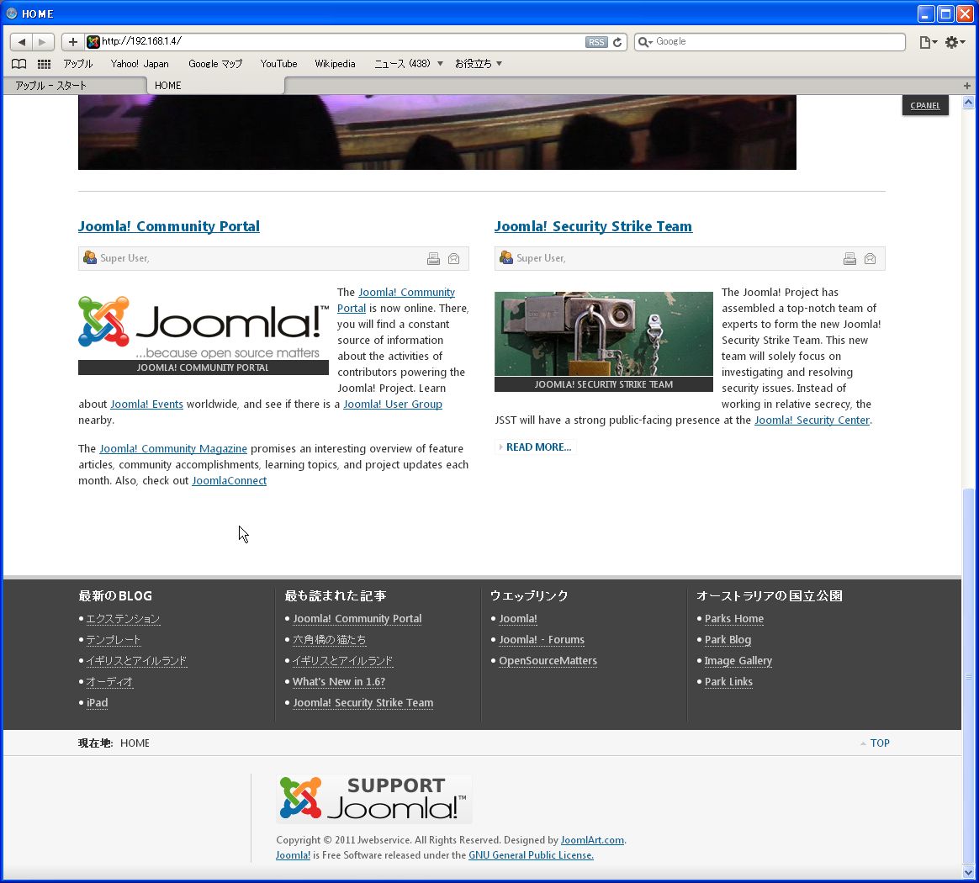Click READ MORE under Security Strike Team
Image resolution: width=979 pixels, height=883 pixels.
tap(538, 447)
